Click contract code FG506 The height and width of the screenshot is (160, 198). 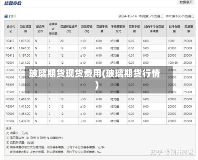10,99
